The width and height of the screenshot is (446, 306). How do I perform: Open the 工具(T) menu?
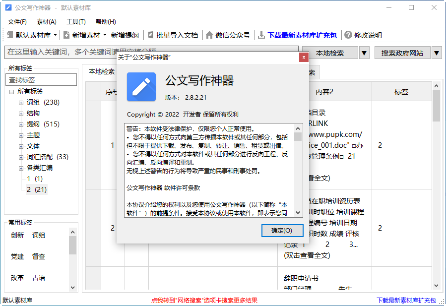click(76, 22)
